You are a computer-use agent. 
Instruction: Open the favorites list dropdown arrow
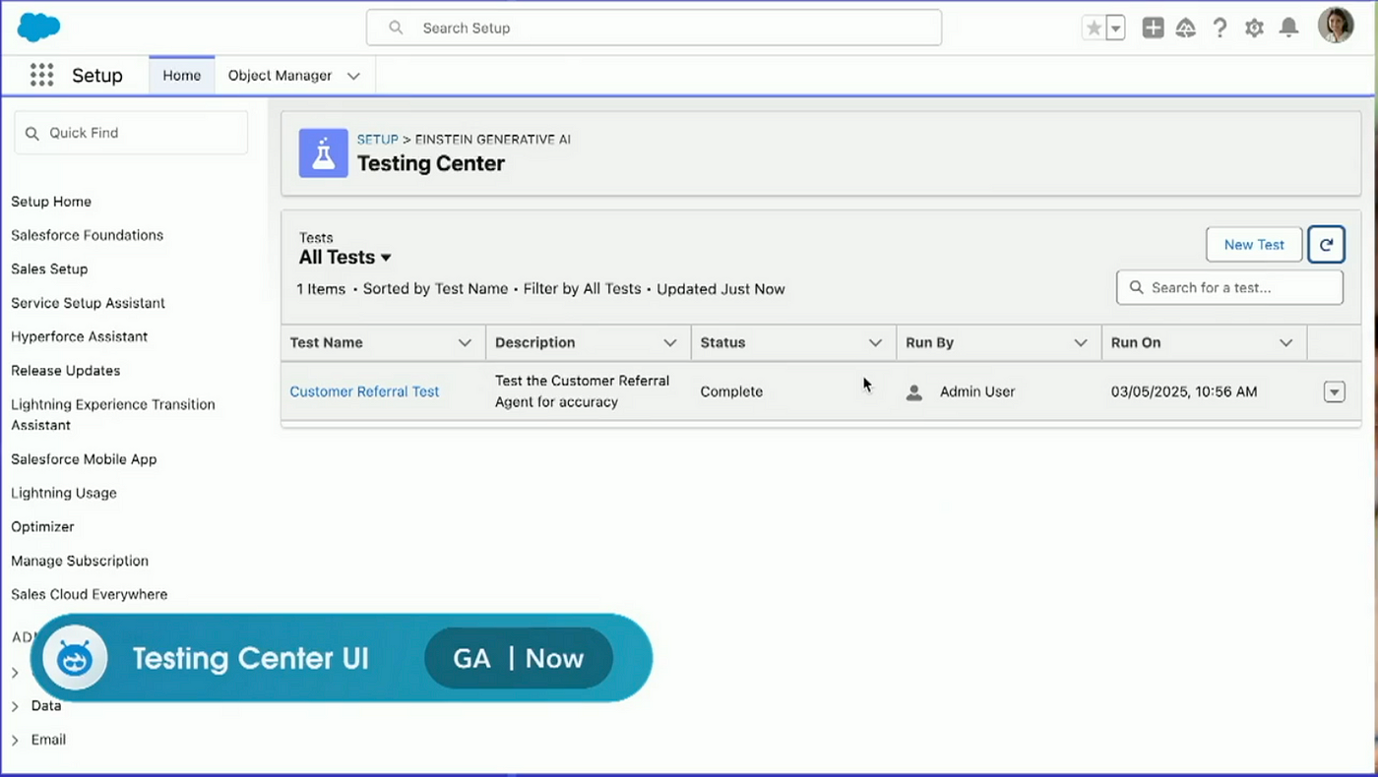[x=1116, y=29]
